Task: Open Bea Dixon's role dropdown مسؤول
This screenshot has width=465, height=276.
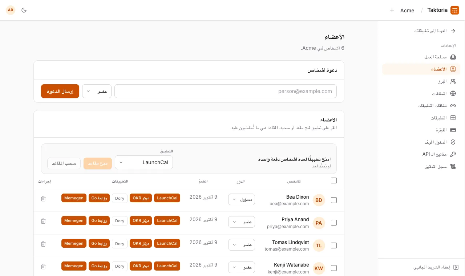Action: click(x=242, y=199)
